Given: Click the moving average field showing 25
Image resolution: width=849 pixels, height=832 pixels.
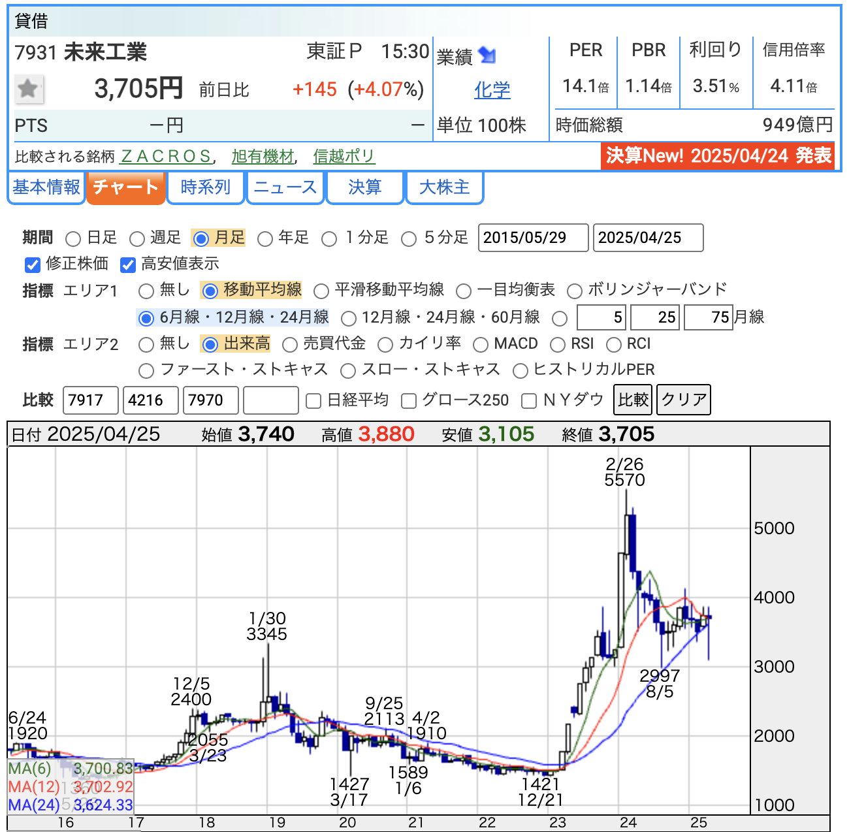Looking at the screenshot, I should click(656, 318).
